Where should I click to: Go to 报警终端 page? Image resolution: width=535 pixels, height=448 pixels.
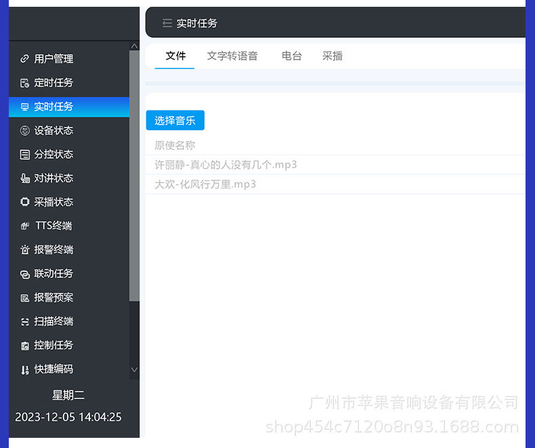(x=69, y=249)
